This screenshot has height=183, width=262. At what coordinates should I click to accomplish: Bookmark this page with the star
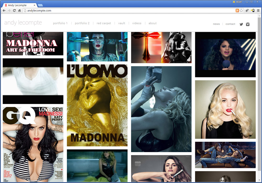click(241, 10)
